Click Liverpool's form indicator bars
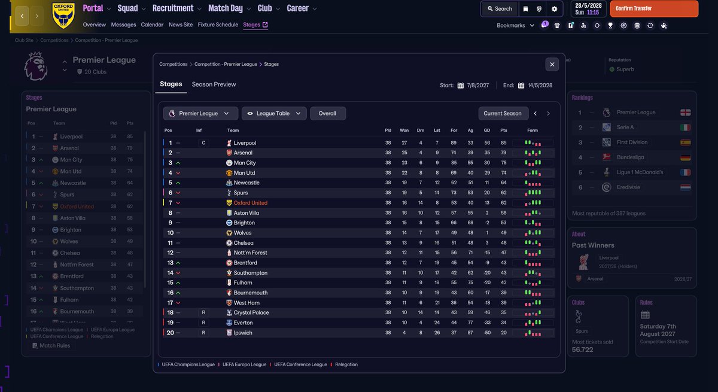This screenshot has width=718, height=392. [533, 143]
